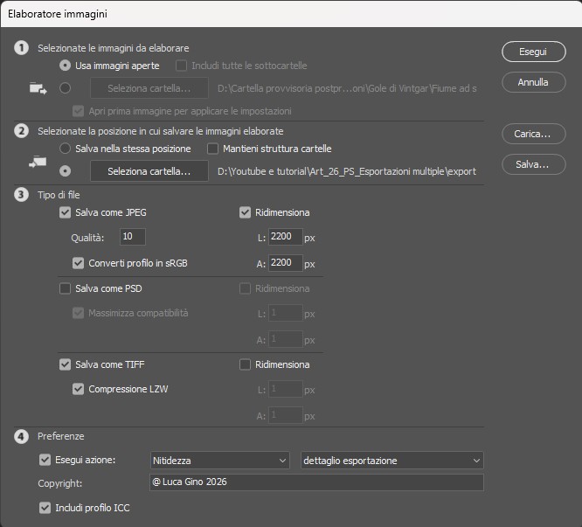Enable Ridimensiona for TIFF output
The width and height of the screenshot is (582, 527).
click(246, 364)
